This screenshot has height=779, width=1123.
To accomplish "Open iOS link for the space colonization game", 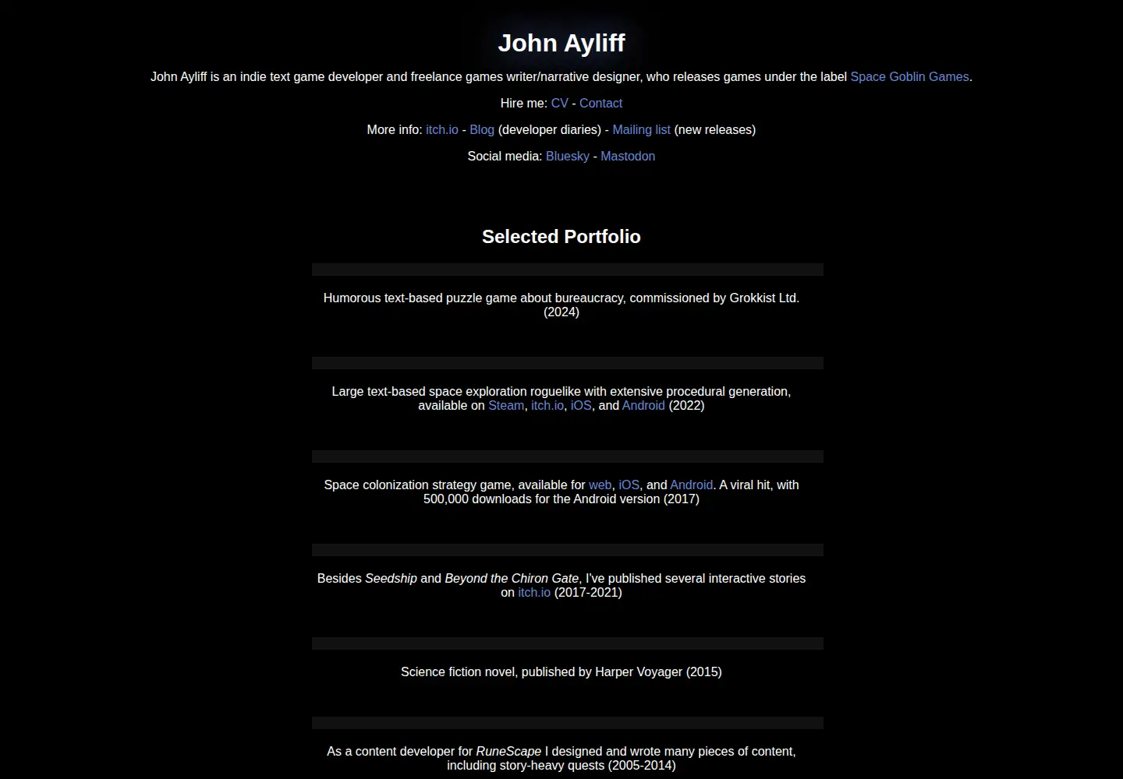I will pyautogui.click(x=629, y=485).
